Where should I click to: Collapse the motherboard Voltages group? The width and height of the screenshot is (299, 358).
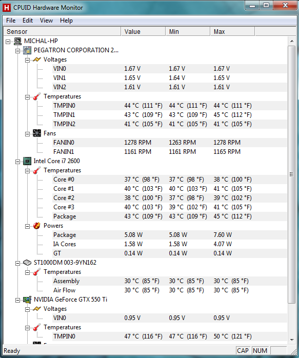click(27, 60)
